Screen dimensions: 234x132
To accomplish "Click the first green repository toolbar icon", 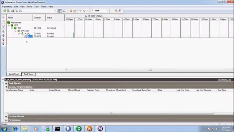I will 4,11.
